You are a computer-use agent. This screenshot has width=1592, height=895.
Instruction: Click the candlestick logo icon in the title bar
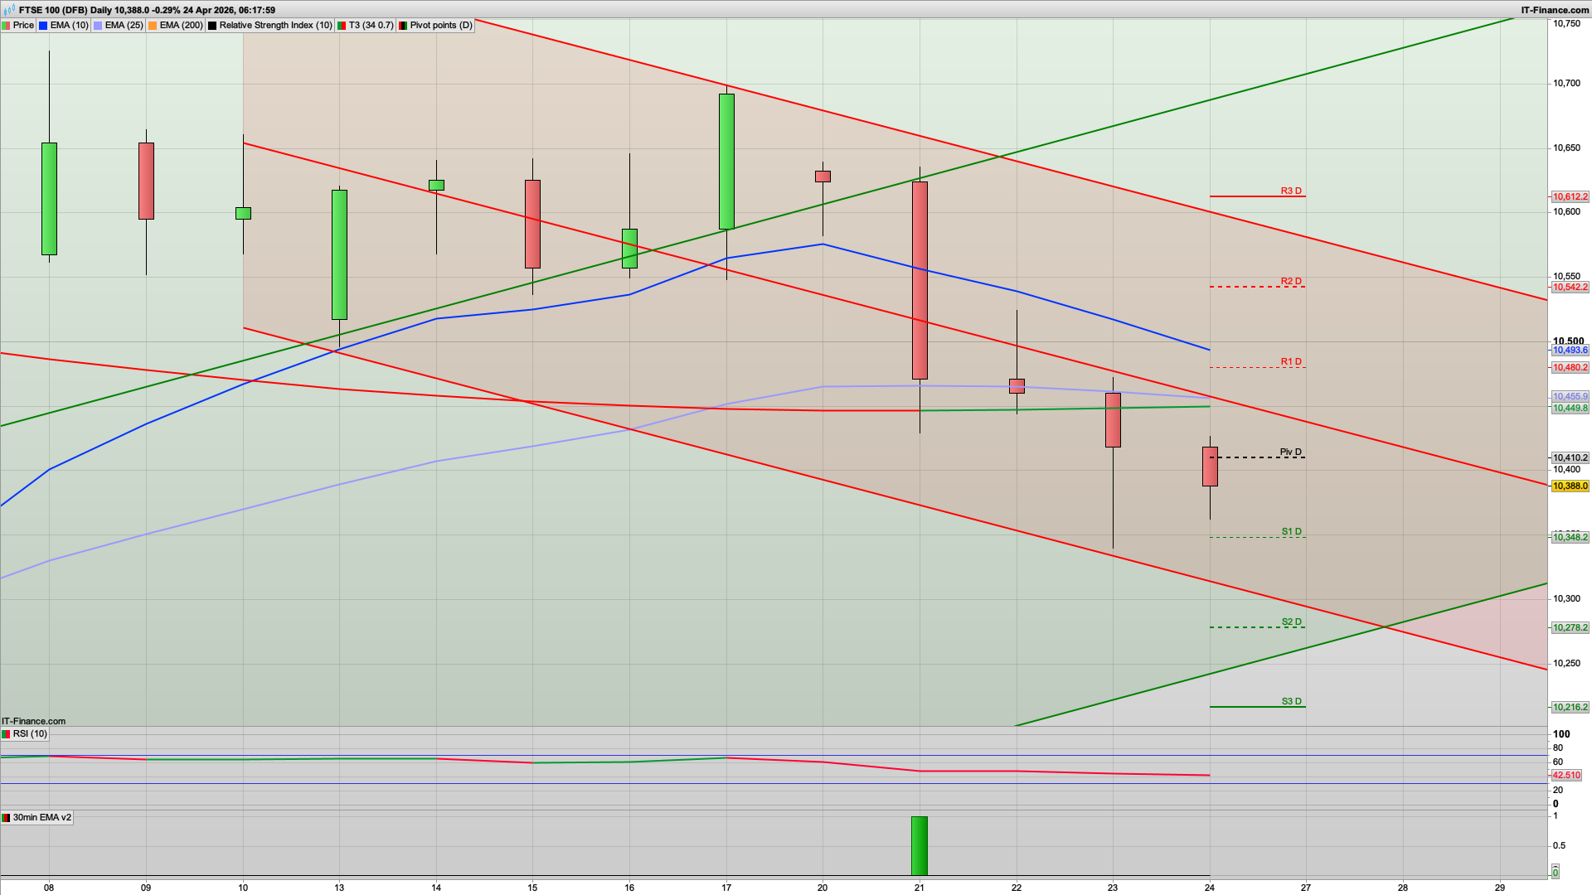tap(9, 10)
